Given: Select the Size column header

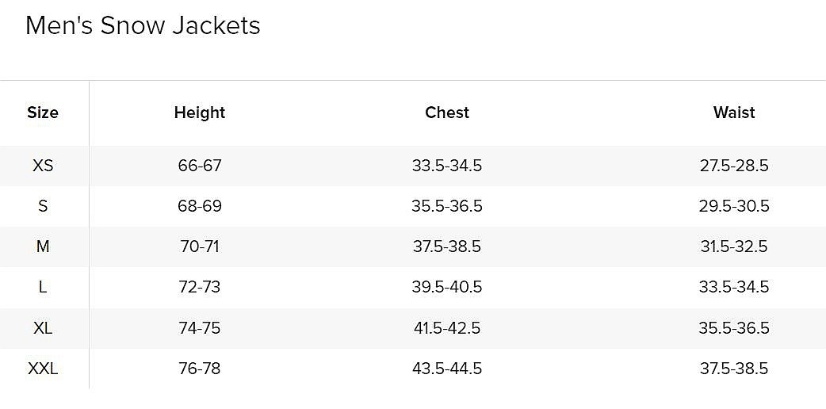Looking at the screenshot, I should pyautogui.click(x=43, y=113).
